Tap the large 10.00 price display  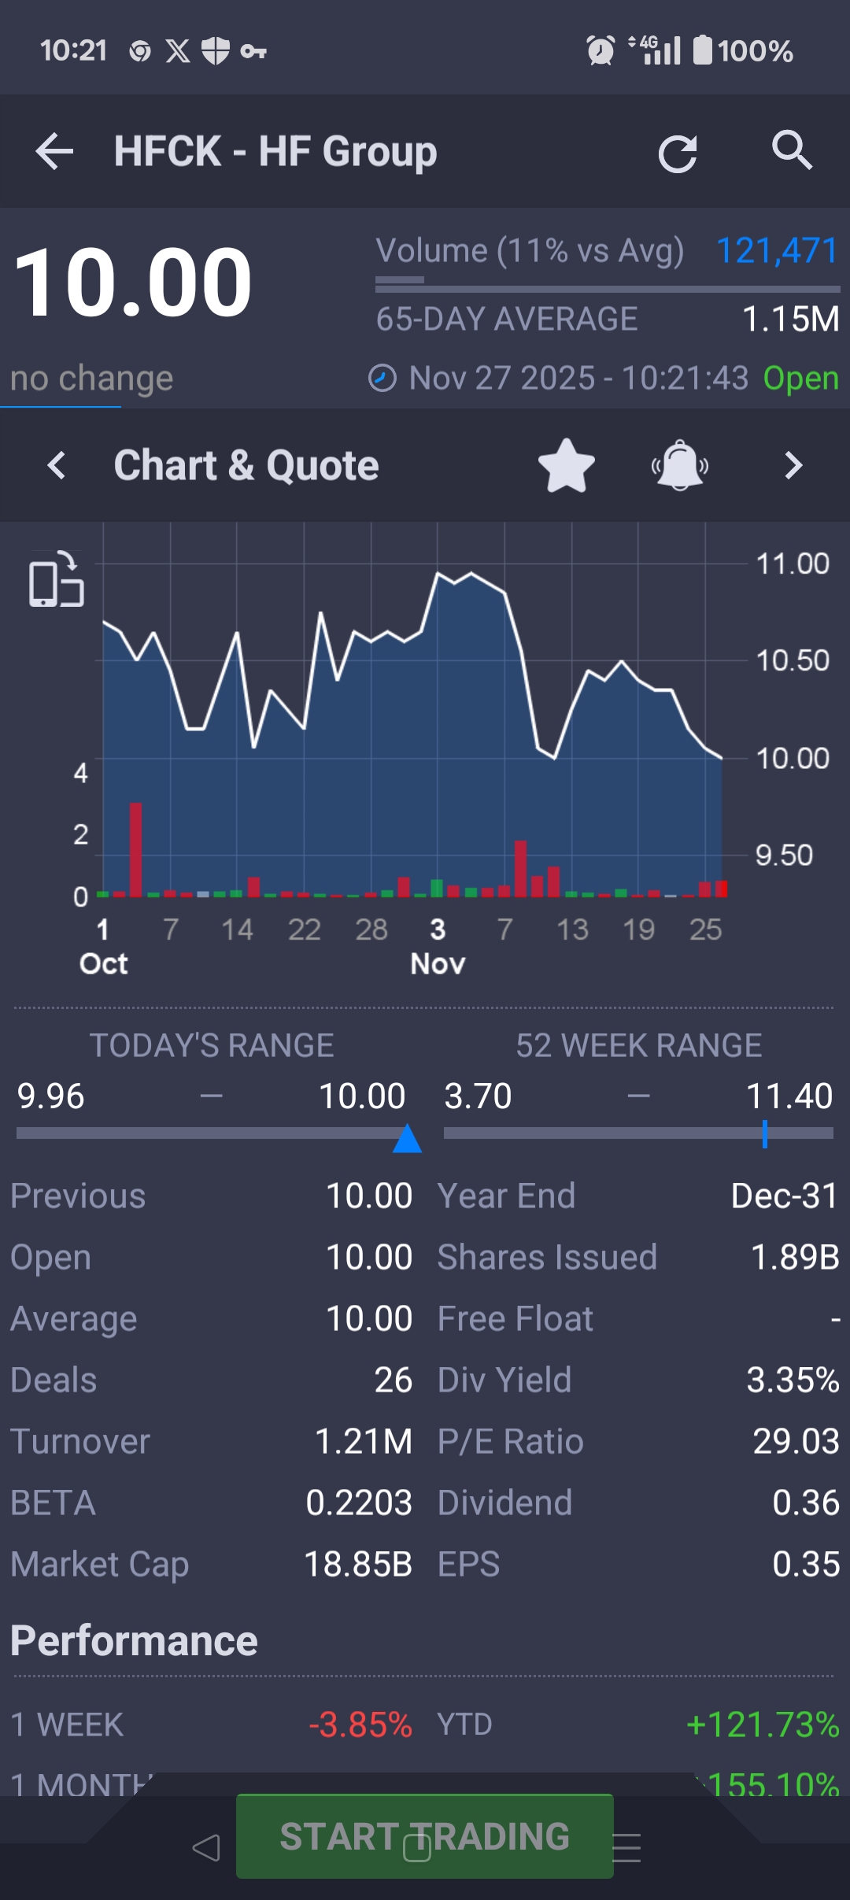(132, 283)
